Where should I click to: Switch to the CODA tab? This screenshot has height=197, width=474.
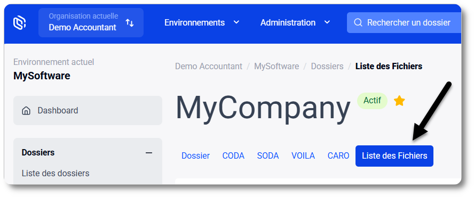point(233,155)
